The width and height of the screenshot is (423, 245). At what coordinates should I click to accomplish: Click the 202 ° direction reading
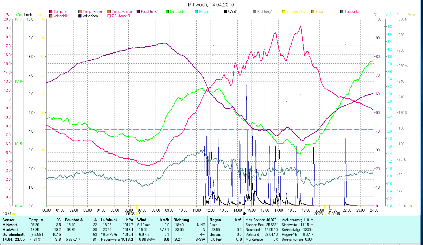coord(178,239)
